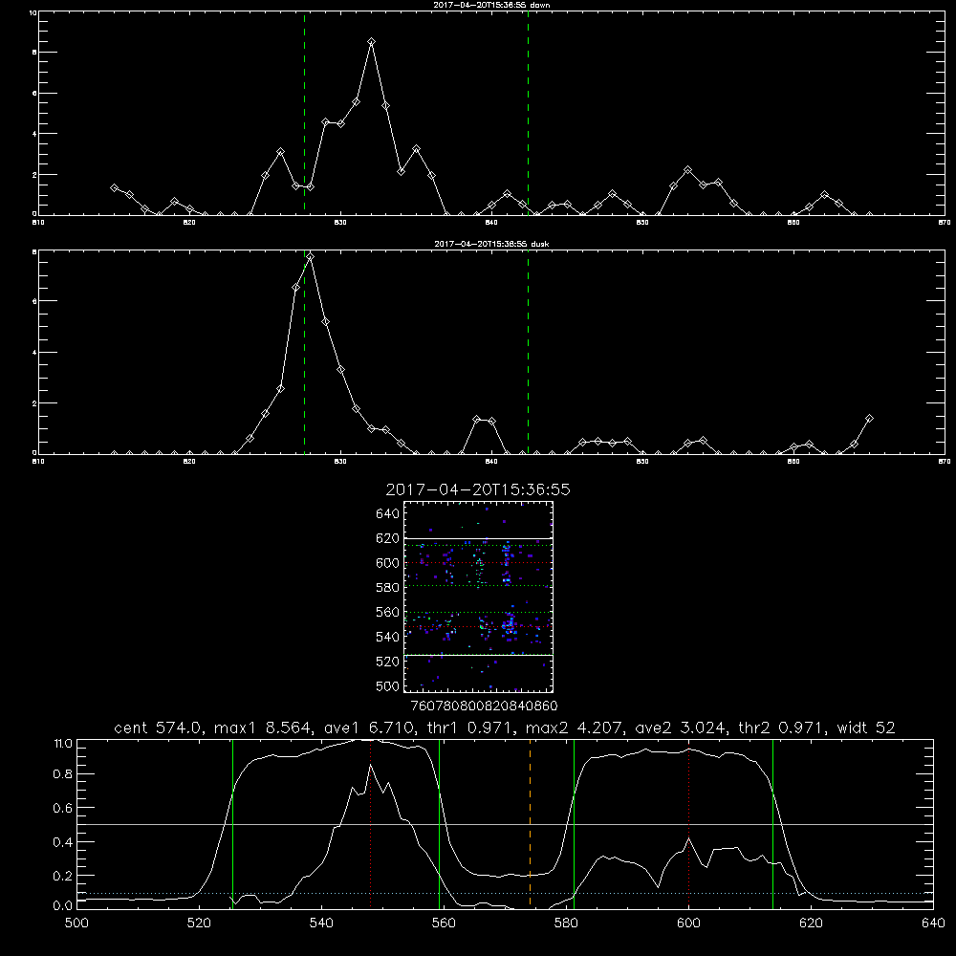Click bottom plot x-axis label 600

pyautogui.click(x=688, y=923)
